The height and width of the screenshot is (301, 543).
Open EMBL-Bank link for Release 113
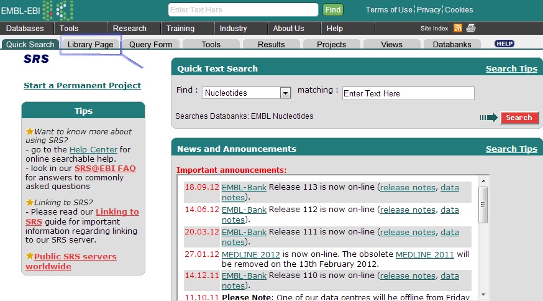pyautogui.click(x=244, y=187)
